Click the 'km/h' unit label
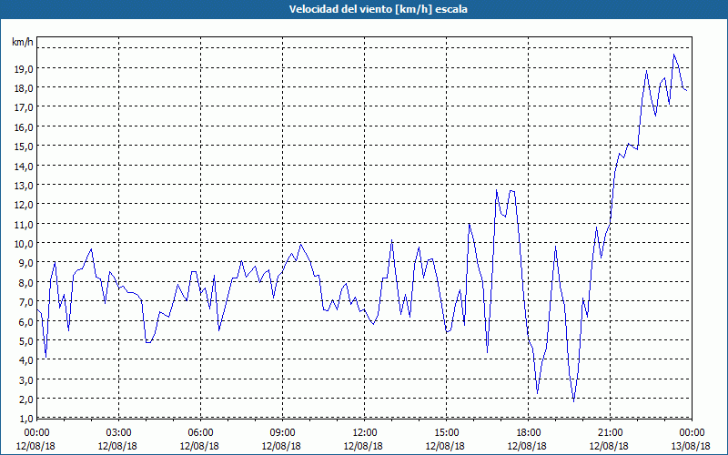728x455 pixels. tap(22, 42)
